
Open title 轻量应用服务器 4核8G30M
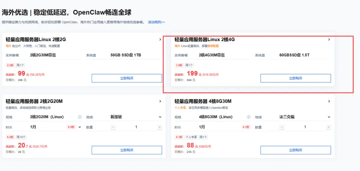point(203,101)
